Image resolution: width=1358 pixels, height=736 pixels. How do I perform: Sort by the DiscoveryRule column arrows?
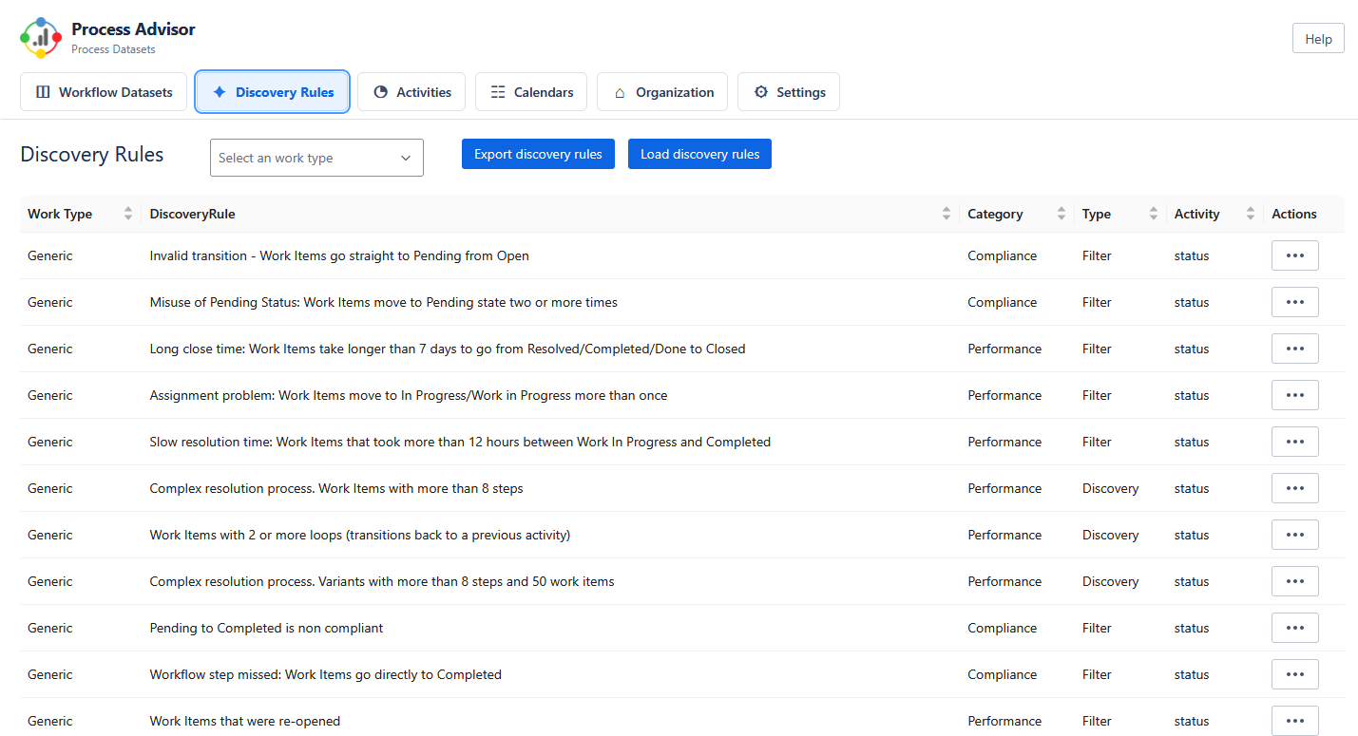(947, 214)
